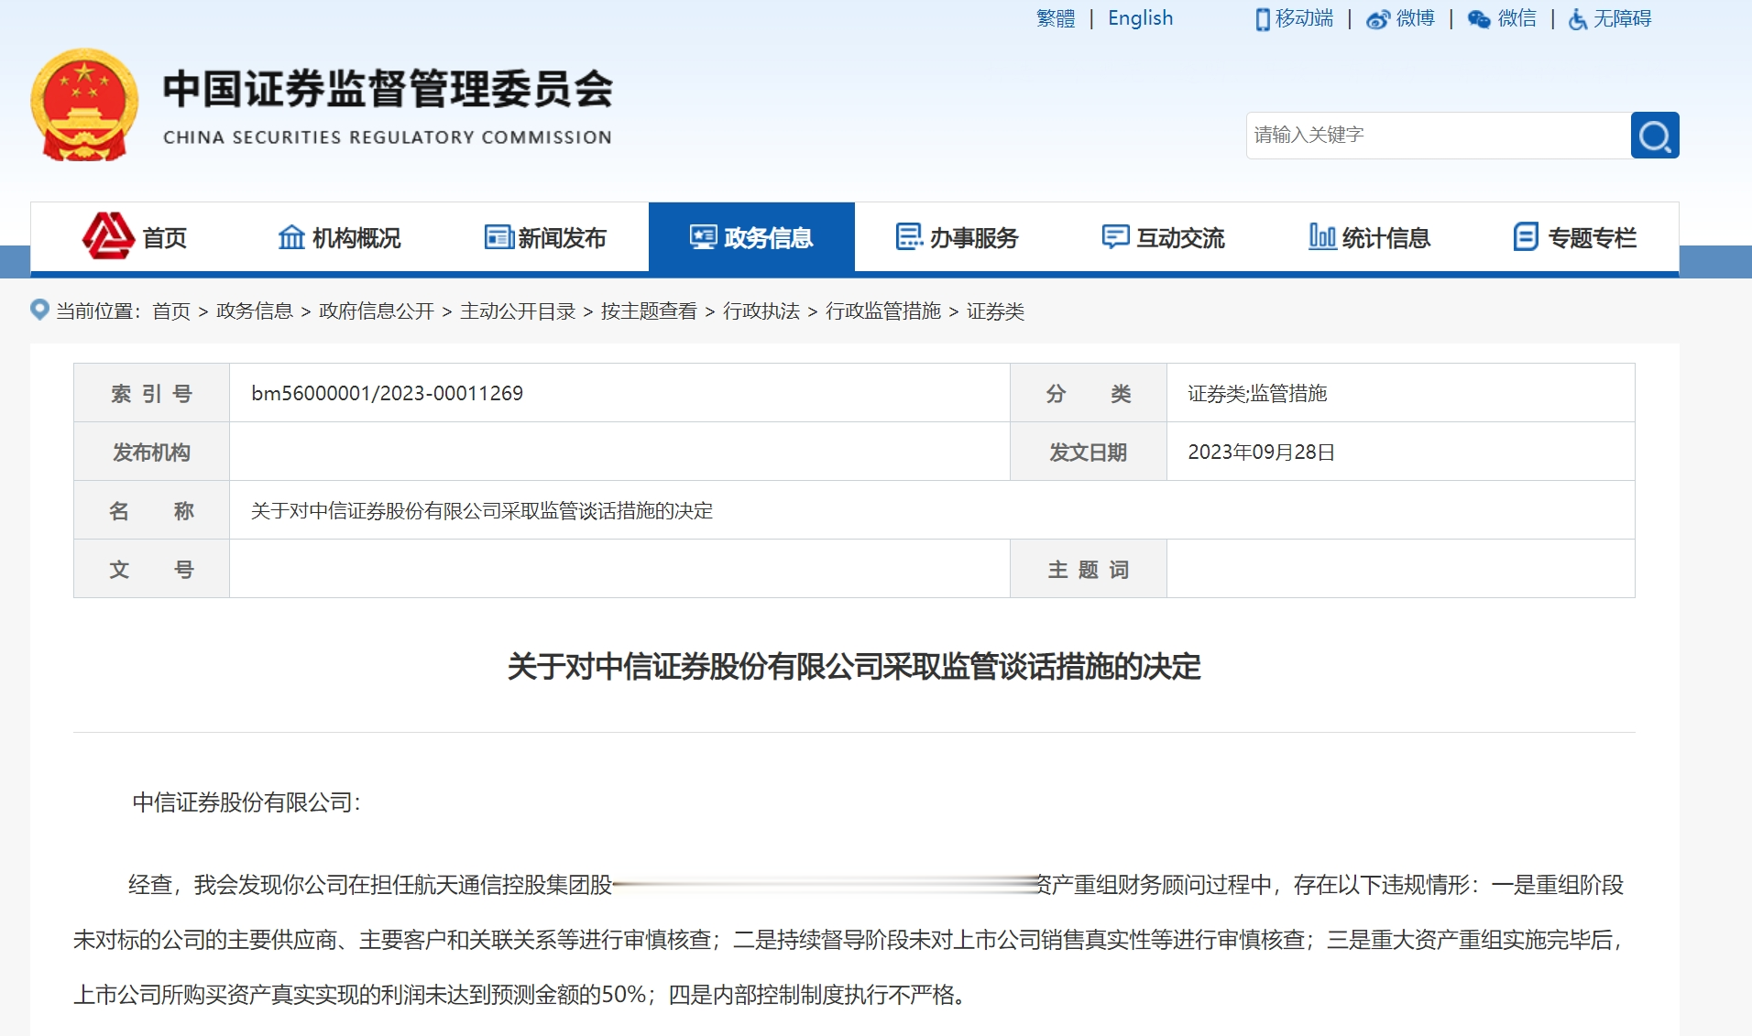Click the location pin icon by 当前位置
Image resolution: width=1752 pixels, height=1036 pixels.
[39, 310]
